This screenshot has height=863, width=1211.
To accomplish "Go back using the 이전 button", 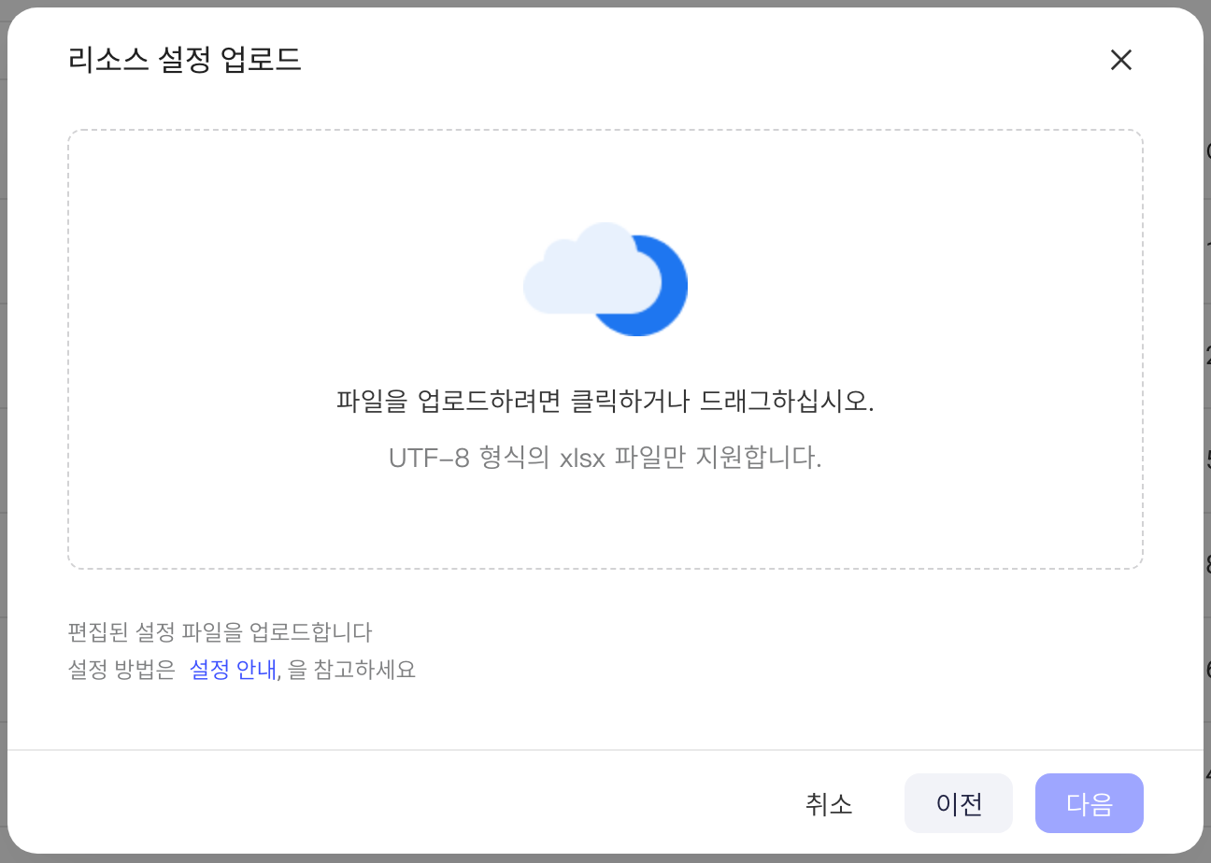I will point(959,803).
